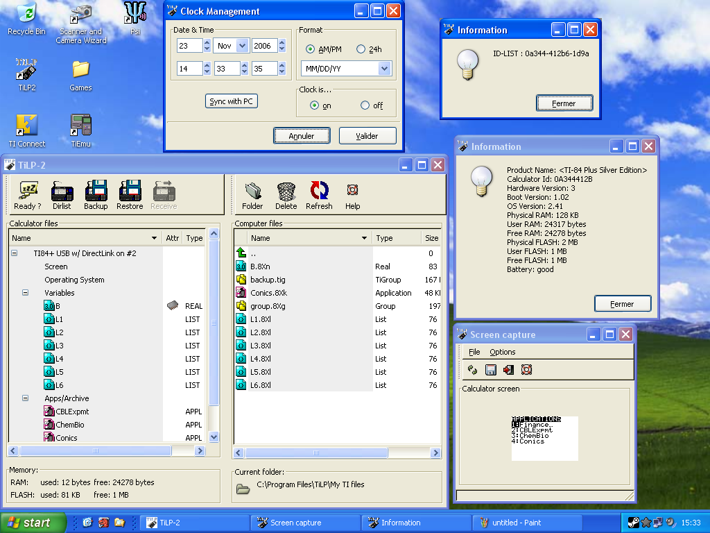Set Clock is on
The image size is (710, 533).
(314, 105)
